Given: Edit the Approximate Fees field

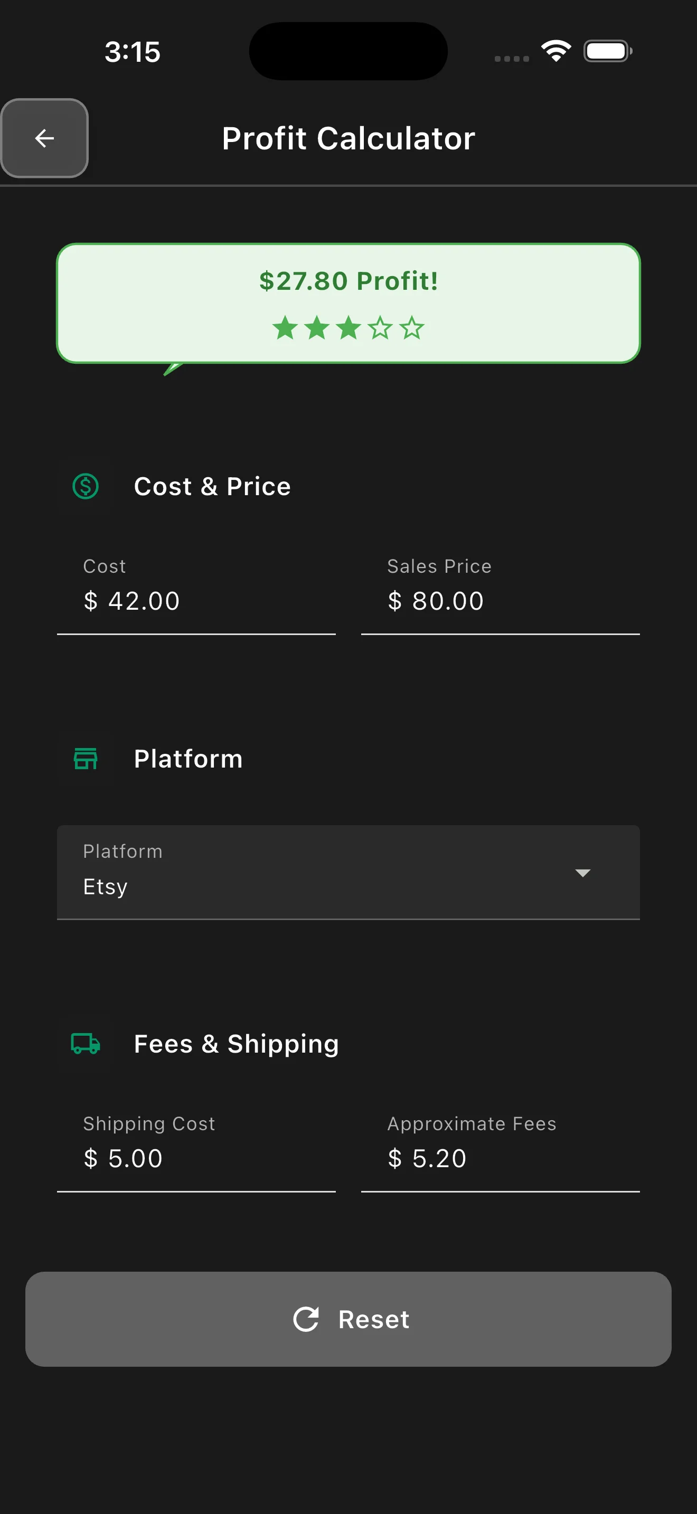Looking at the screenshot, I should click(500, 1158).
